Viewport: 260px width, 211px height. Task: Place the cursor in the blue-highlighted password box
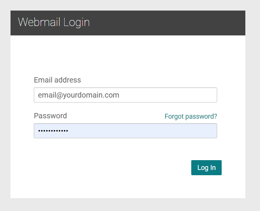pyautogui.click(x=125, y=131)
